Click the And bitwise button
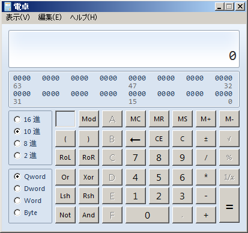Viewport: 248px width, 233px height. tap(89, 215)
